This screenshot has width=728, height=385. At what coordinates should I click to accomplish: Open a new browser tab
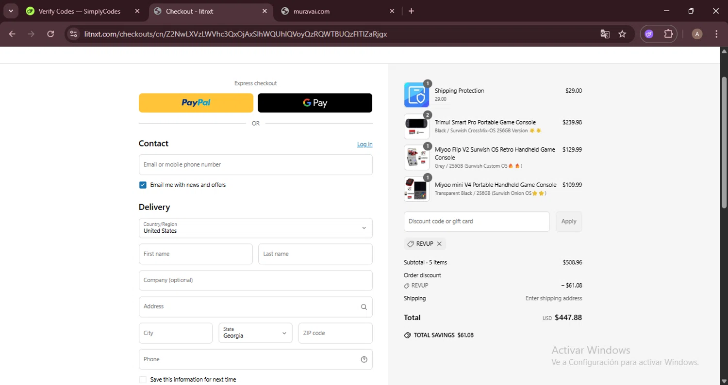tap(411, 11)
